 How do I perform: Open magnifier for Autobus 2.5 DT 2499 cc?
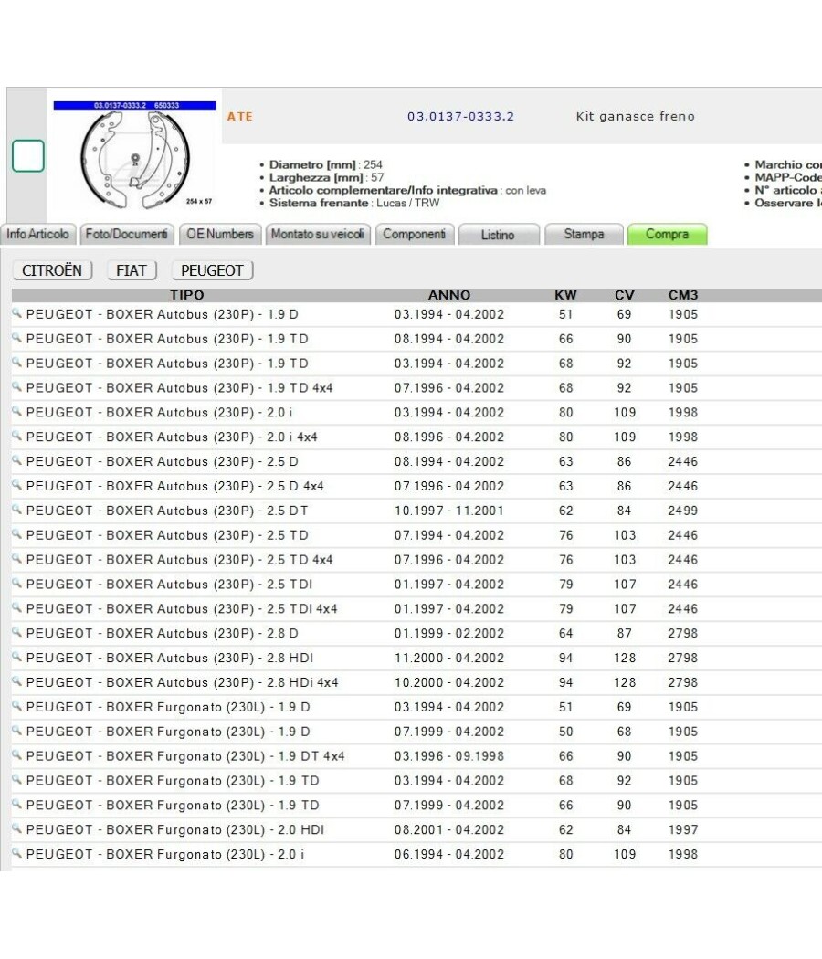point(16,510)
